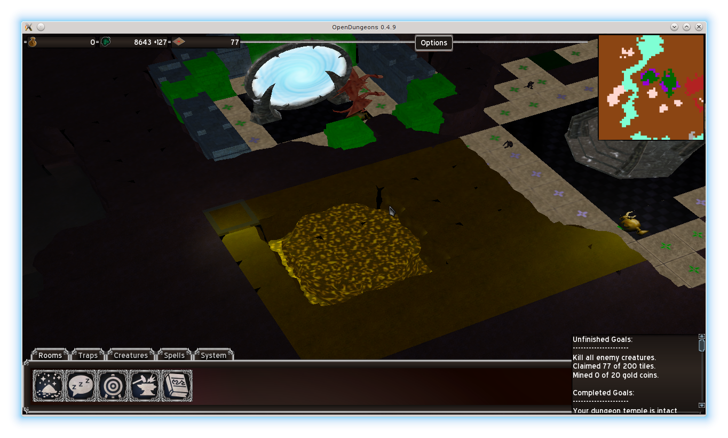This screenshot has width=728, height=438.
Task: Open the window menu X icon
Action: [x=29, y=27]
